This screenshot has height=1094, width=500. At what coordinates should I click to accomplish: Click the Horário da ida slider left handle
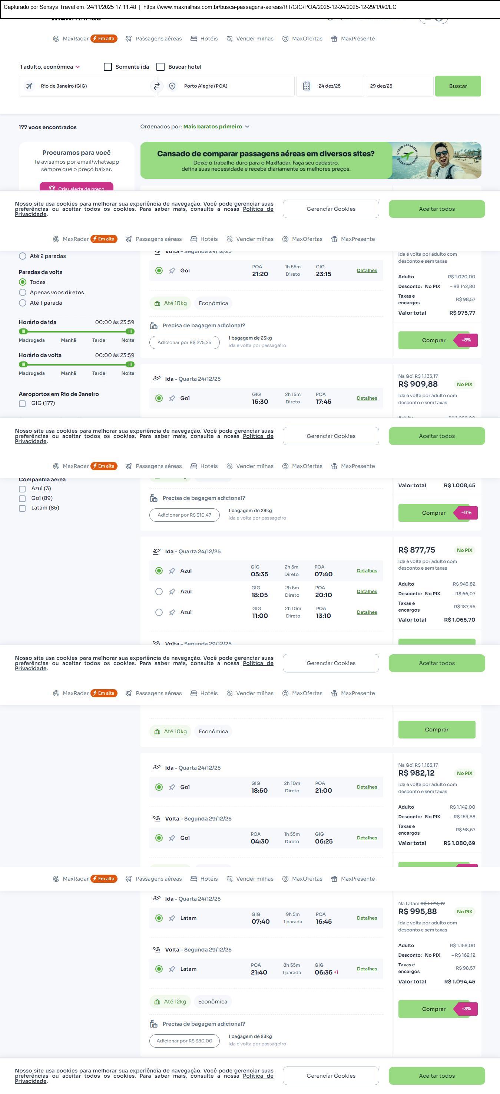23,331
